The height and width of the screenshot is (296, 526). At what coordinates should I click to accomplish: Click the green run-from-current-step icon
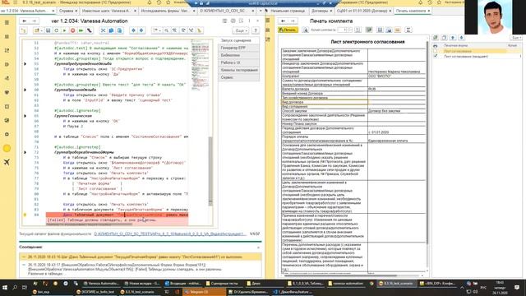click(x=81, y=30)
